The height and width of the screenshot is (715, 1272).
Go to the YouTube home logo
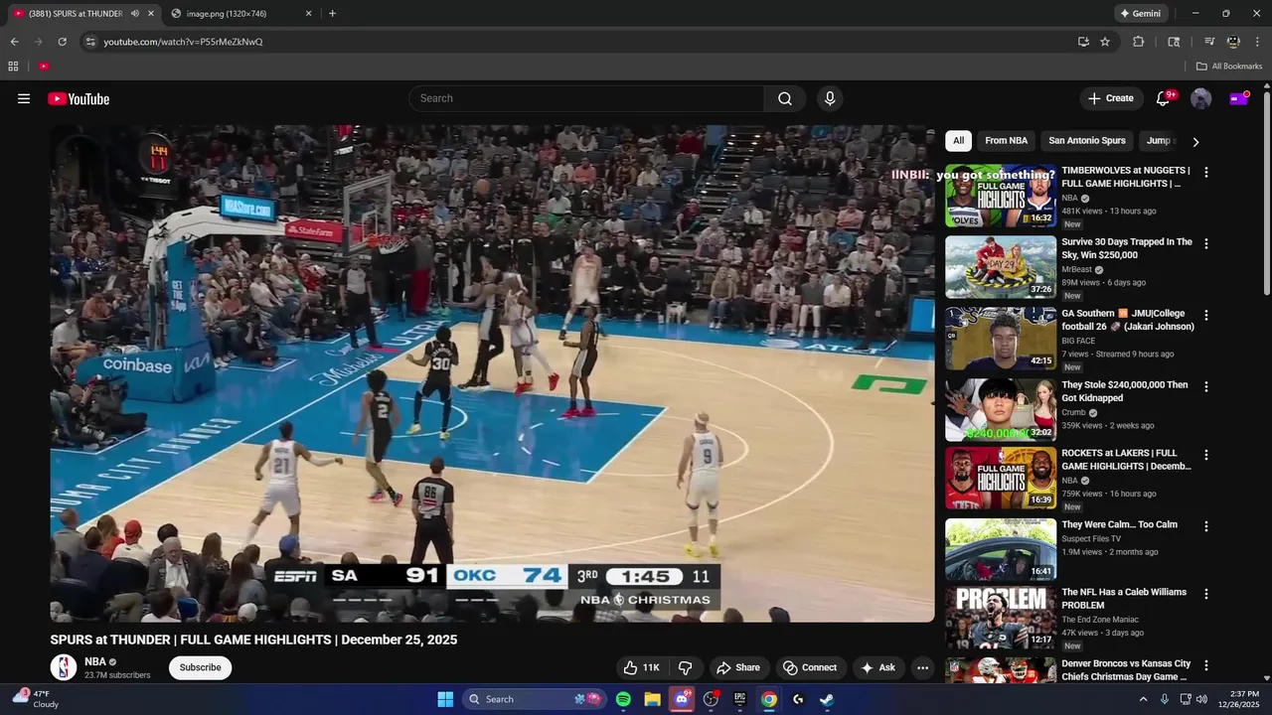tap(79, 98)
